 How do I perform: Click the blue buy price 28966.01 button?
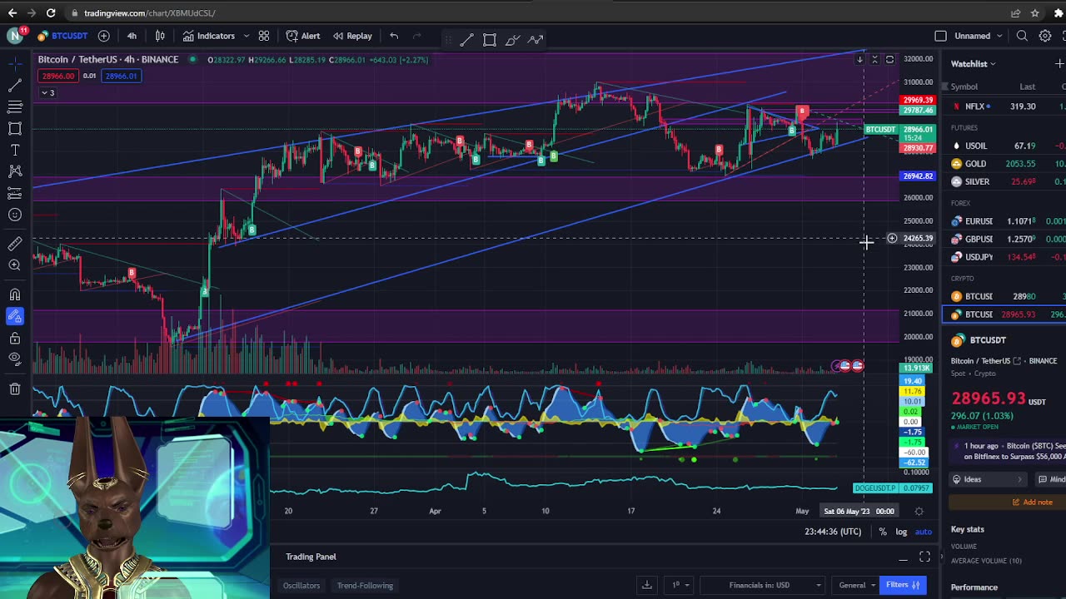tap(121, 76)
